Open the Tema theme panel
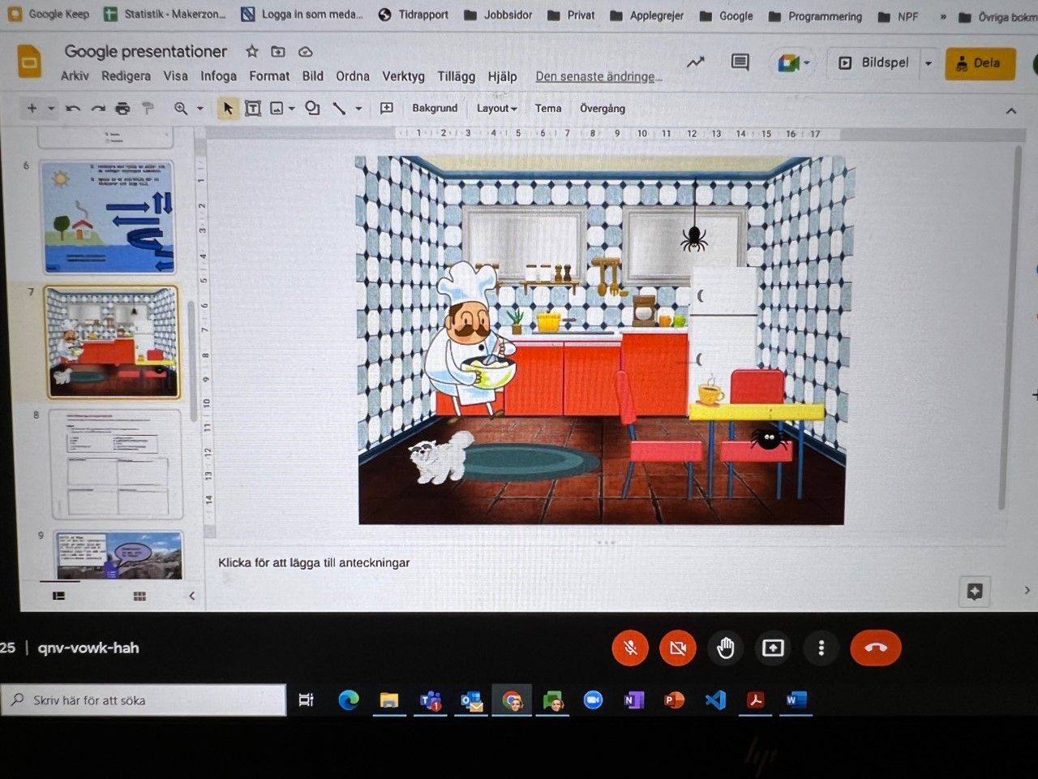 [x=548, y=108]
